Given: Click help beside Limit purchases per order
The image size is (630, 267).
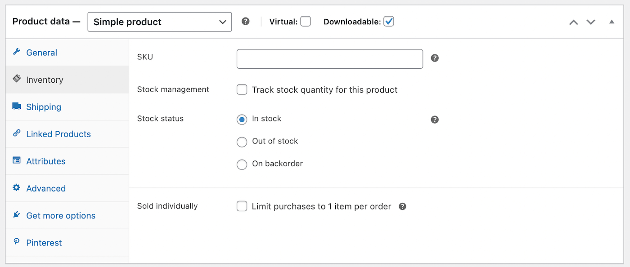Looking at the screenshot, I should (402, 206).
